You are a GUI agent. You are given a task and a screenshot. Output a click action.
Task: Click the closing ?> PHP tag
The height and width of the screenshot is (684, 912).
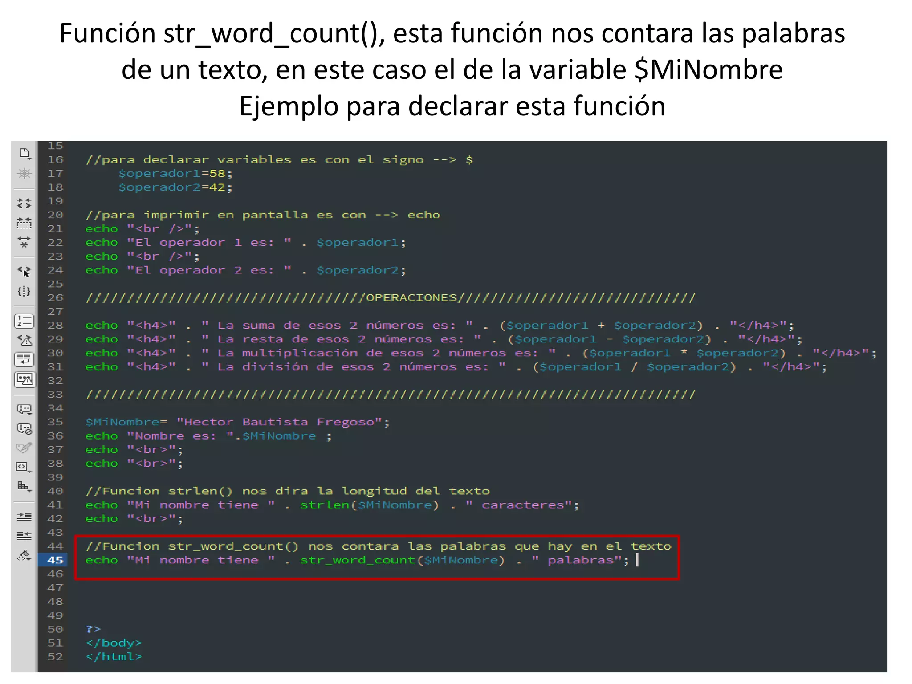tap(93, 629)
